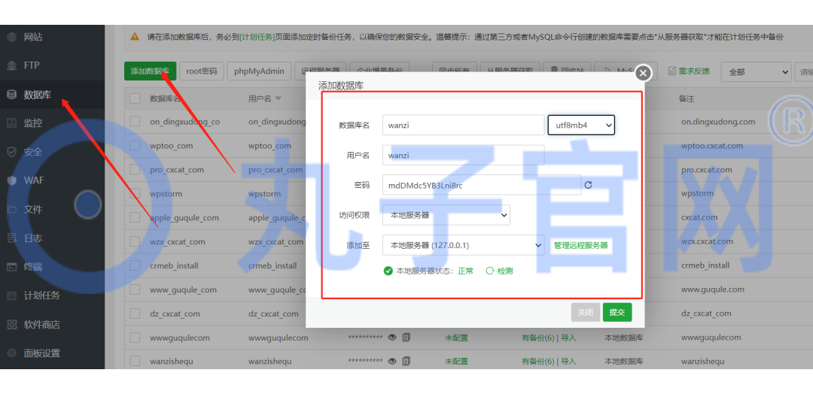
Task: Click the 检测 link
Action: point(499,271)
